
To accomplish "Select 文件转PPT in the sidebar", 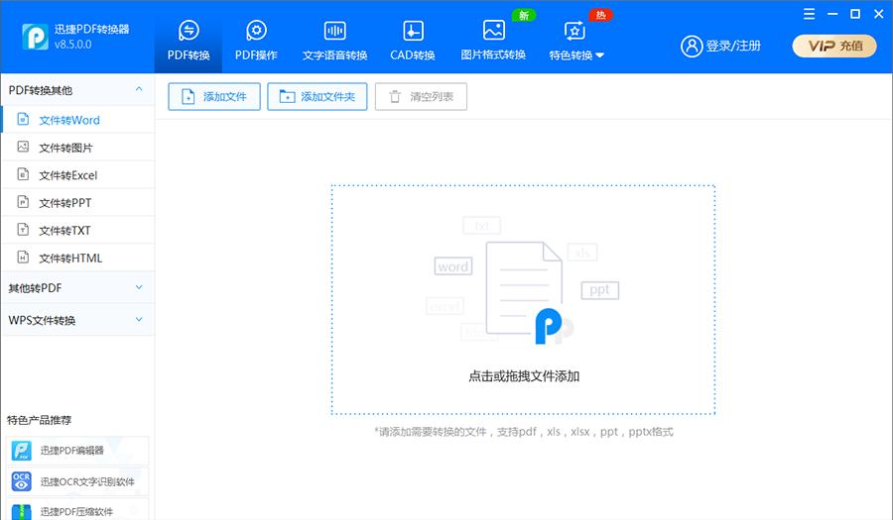I will (64, 203).
